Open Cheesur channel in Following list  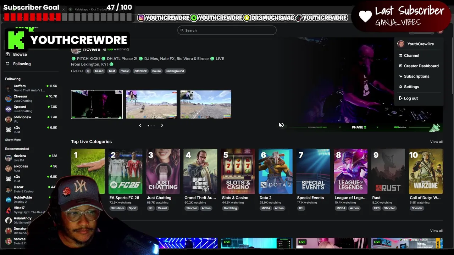tap(31, 98)
